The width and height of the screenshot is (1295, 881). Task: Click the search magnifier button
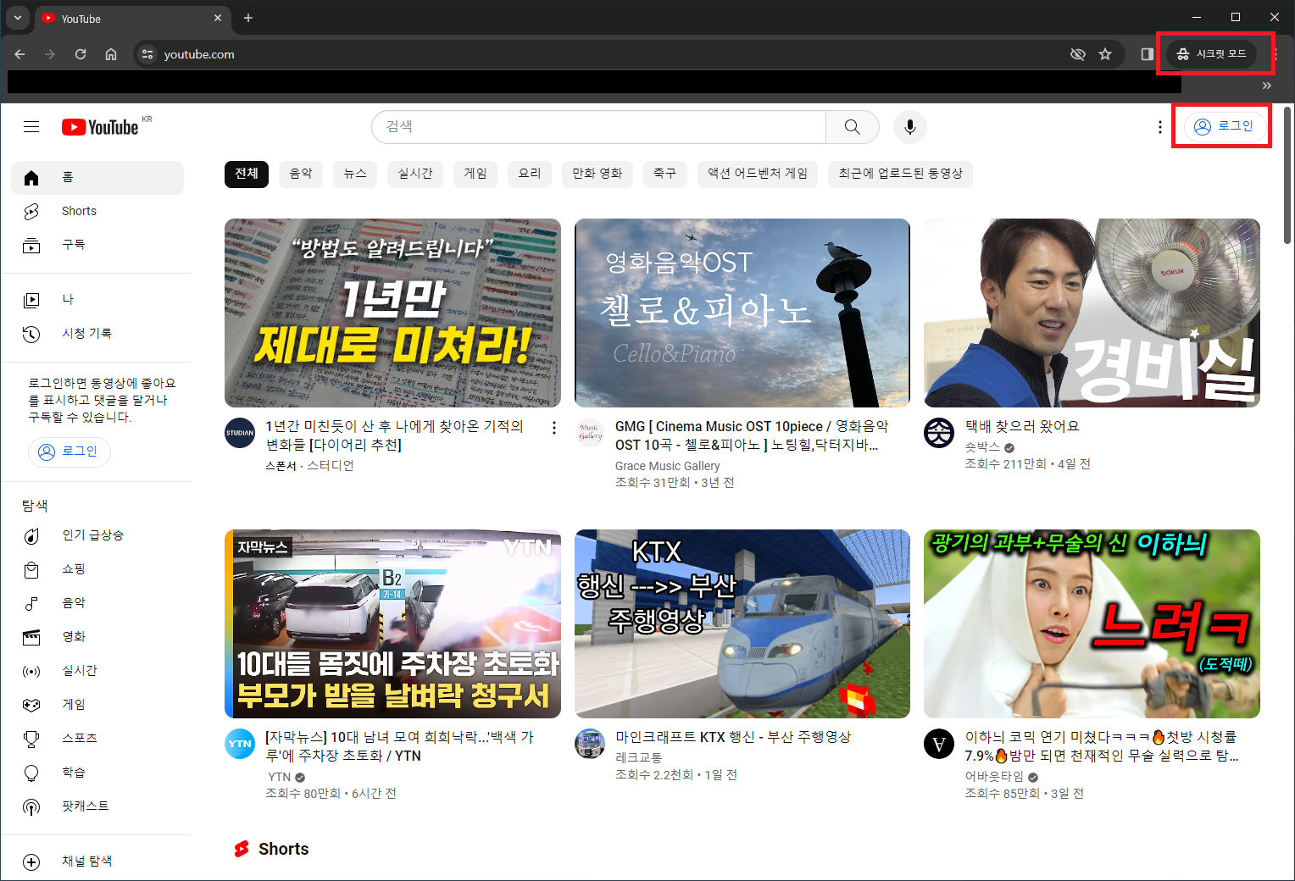853,127
